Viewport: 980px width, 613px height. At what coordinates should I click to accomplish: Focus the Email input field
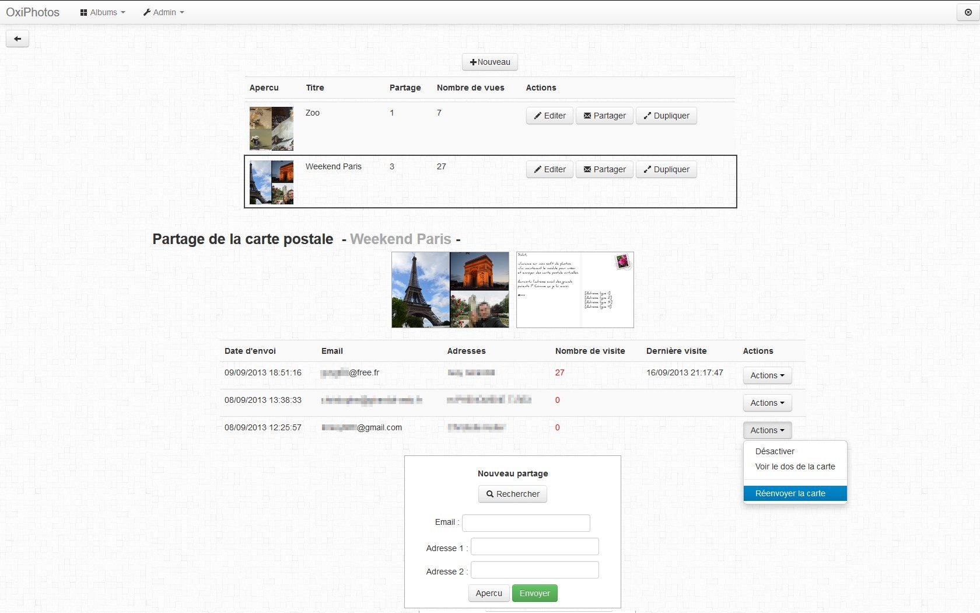[526, 523]
